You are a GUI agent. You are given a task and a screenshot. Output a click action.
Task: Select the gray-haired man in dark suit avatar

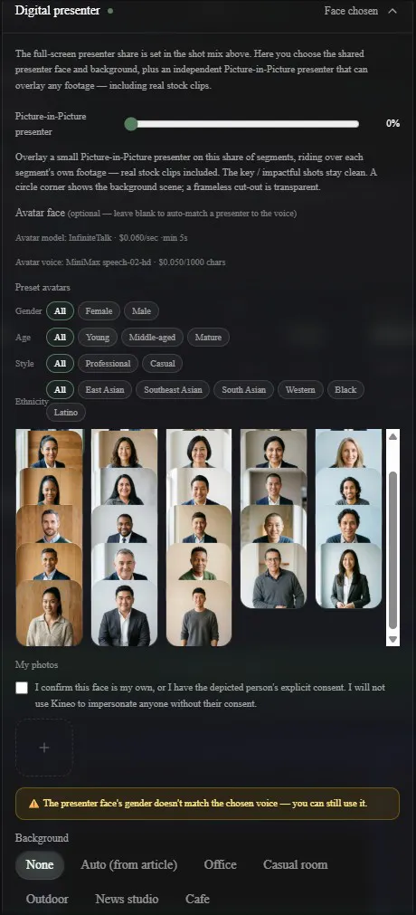pyautogui.click(x=124, y=561)
